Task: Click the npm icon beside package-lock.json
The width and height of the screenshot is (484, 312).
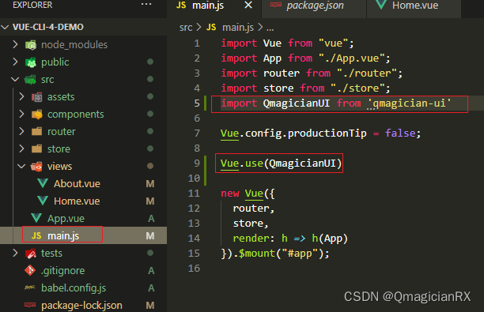Action: coord(30,305)
